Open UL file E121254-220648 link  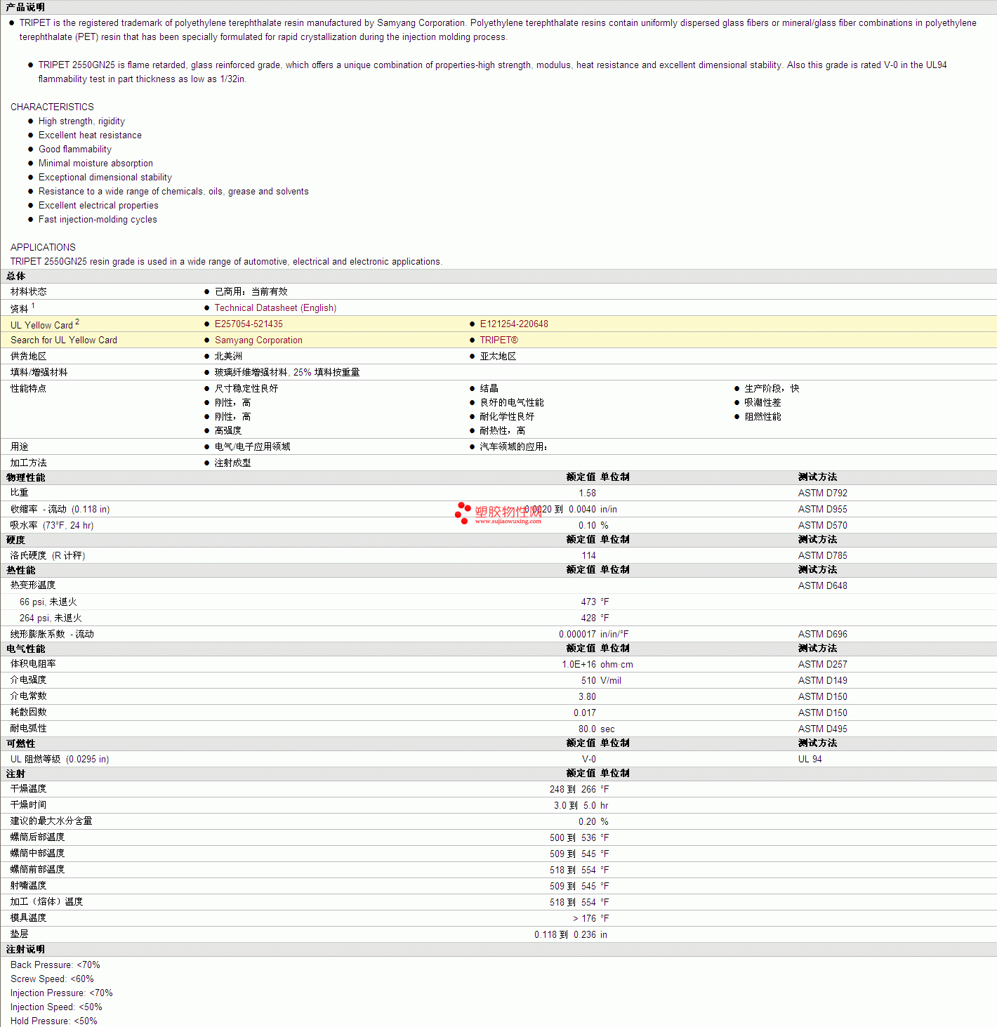514,324
